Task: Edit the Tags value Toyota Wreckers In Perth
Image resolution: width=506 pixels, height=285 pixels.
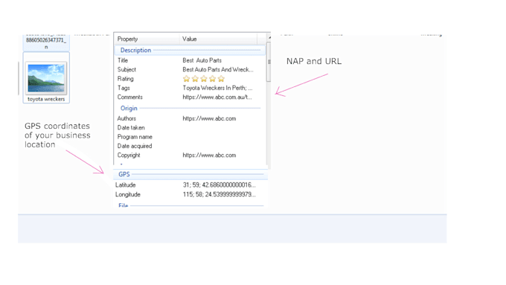Action: point(217,88)
